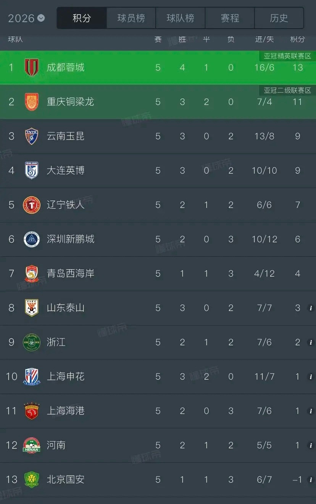Open the 历史 tab
The height and width of the screenshot is (504, 316).
tap(279, 18)
